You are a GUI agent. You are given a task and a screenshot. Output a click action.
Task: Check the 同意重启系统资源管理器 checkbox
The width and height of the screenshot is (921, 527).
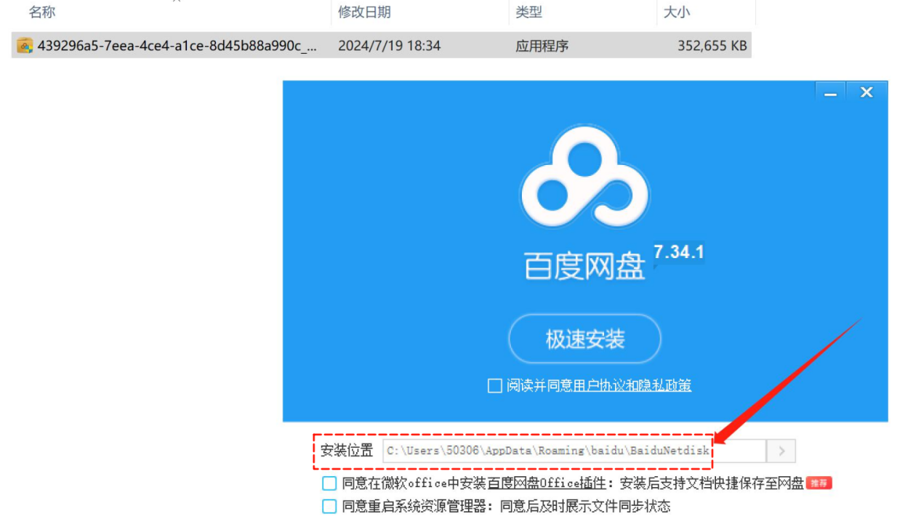(329, 507)
